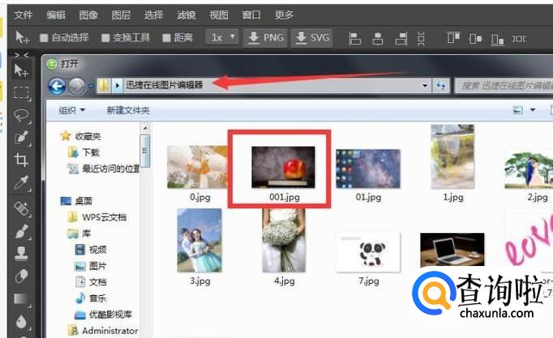553x338 pixels.
Task: Toggle the 变换工具 checkbox
Action: click(105, 38)
